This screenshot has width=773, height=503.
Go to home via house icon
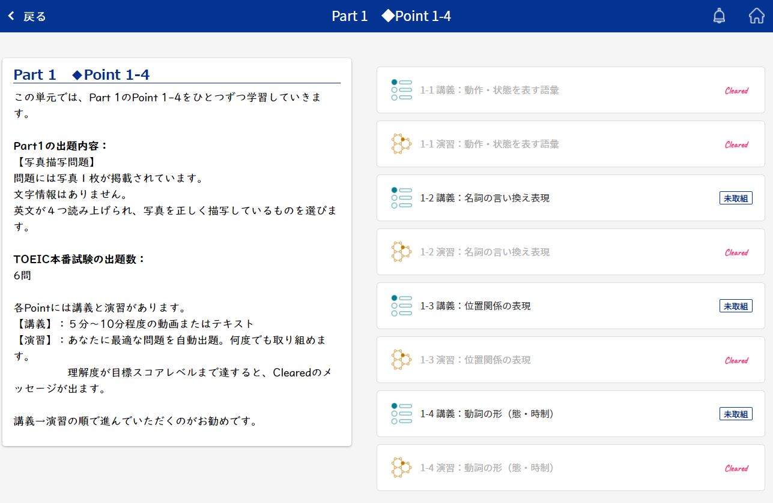coord(756,16)
